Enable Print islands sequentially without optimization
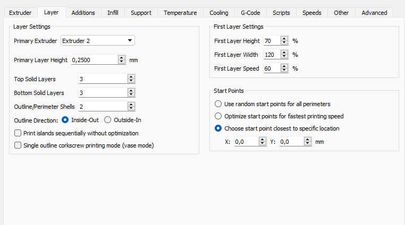Image resolution: width=405 pixels, height=225 pixels. tap(18, 133)
